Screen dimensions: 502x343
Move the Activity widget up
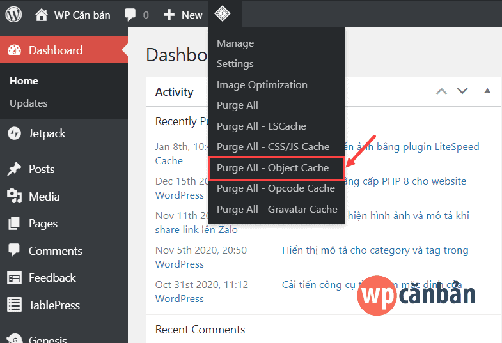click(x=441, y=91)
